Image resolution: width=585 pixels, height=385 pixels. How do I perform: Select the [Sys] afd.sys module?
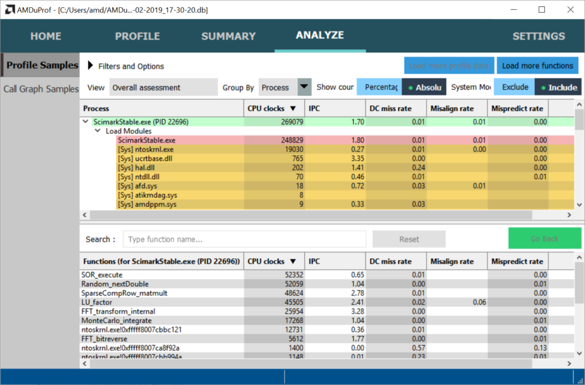pyautogui.click(x=344, y=186)
